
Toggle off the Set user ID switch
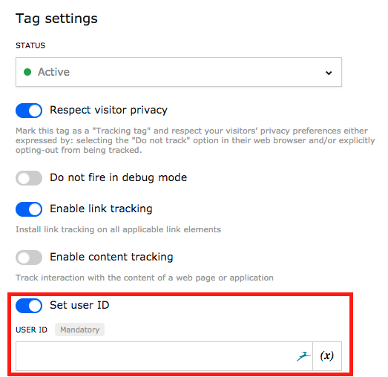(x=29, y=306)
